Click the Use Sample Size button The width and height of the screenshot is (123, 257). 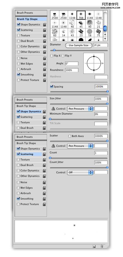(79, 45)
